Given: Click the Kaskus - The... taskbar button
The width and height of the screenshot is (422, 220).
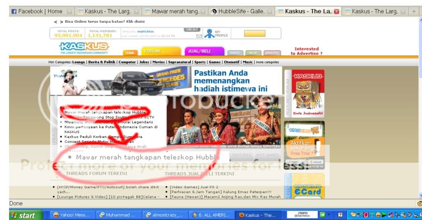Looking at the screenshot, I should pos(258,215).
